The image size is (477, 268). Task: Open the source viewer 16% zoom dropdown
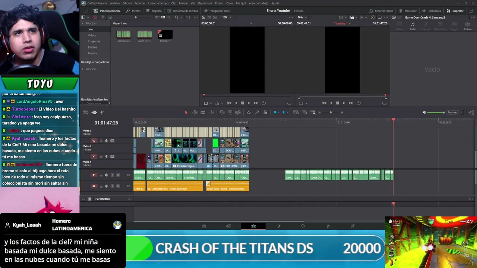pos(227,17)
